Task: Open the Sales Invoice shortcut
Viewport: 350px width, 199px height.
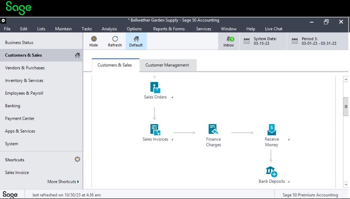Action: point(17,173)
